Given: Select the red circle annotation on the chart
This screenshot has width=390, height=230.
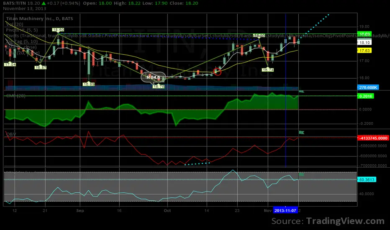Looking at the screenshot, I should click(x=217, y=72).
